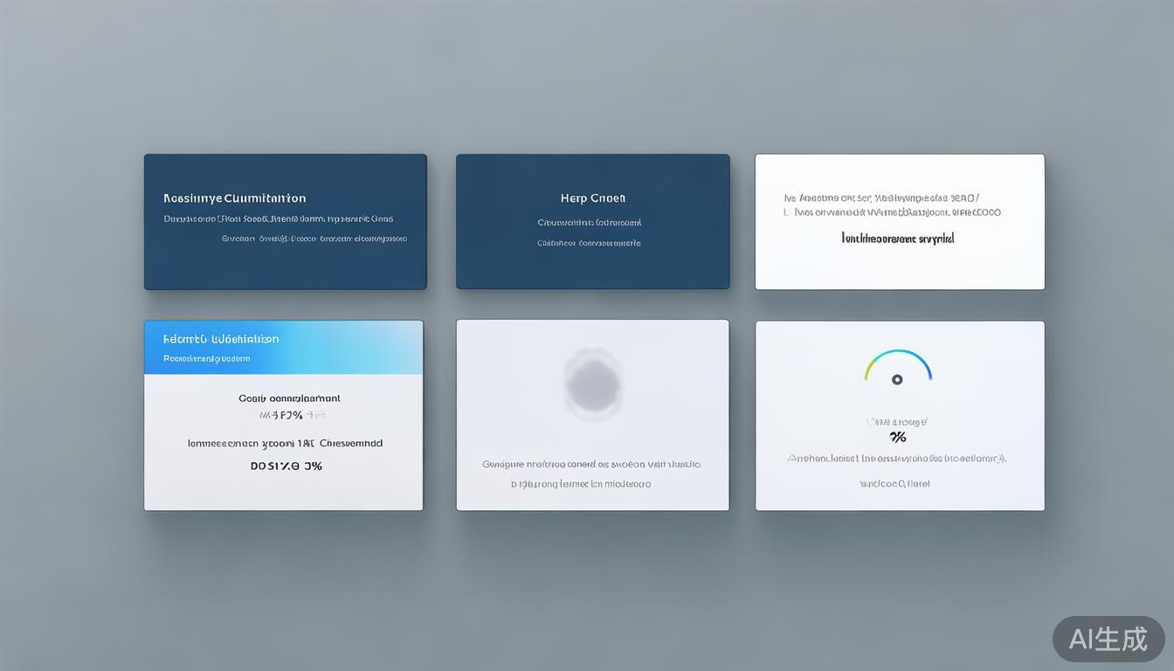Screen dimensions: 1174x671
Task: Click the small circular gauge knob
Action: 897,379
